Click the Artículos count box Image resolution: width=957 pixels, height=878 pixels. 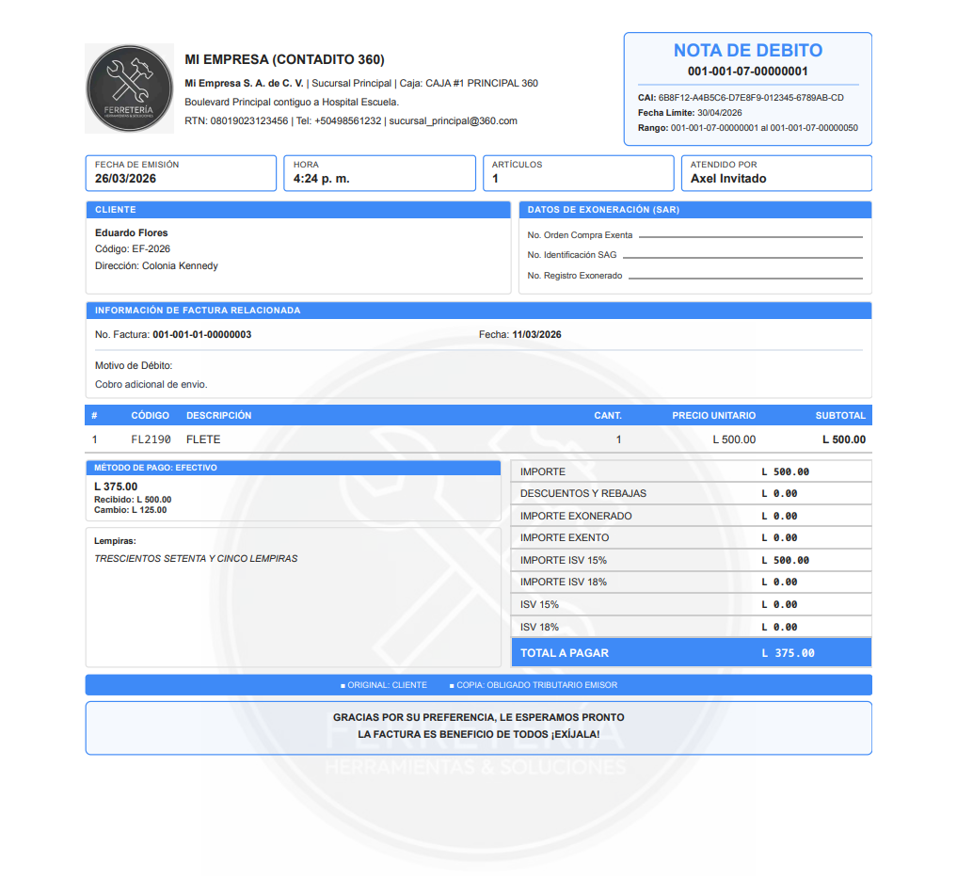point(579,173)
